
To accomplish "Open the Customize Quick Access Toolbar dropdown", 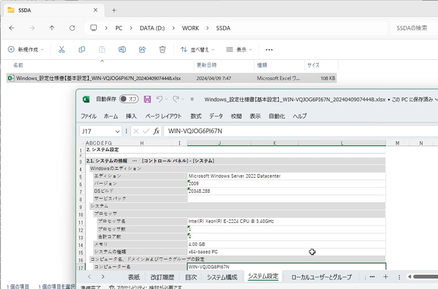I will pos(192,99).
